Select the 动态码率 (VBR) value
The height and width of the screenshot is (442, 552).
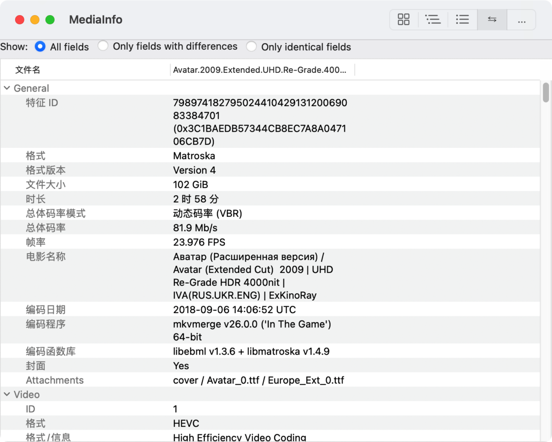(207, 214)
